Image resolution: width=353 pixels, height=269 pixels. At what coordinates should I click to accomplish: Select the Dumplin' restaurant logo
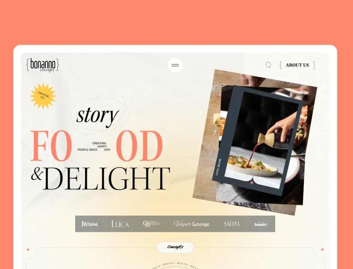tap(261, 224)
